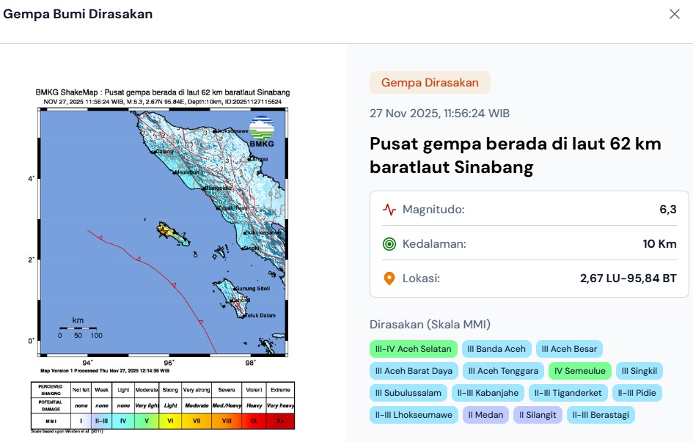Screen dimensions: 693x442
Task: Click the km scale bar on map
Action: (x=78, y=328)
